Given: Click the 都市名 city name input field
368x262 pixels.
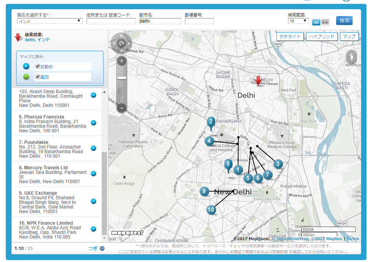Looking at the screenshot, I should (160, 22).
